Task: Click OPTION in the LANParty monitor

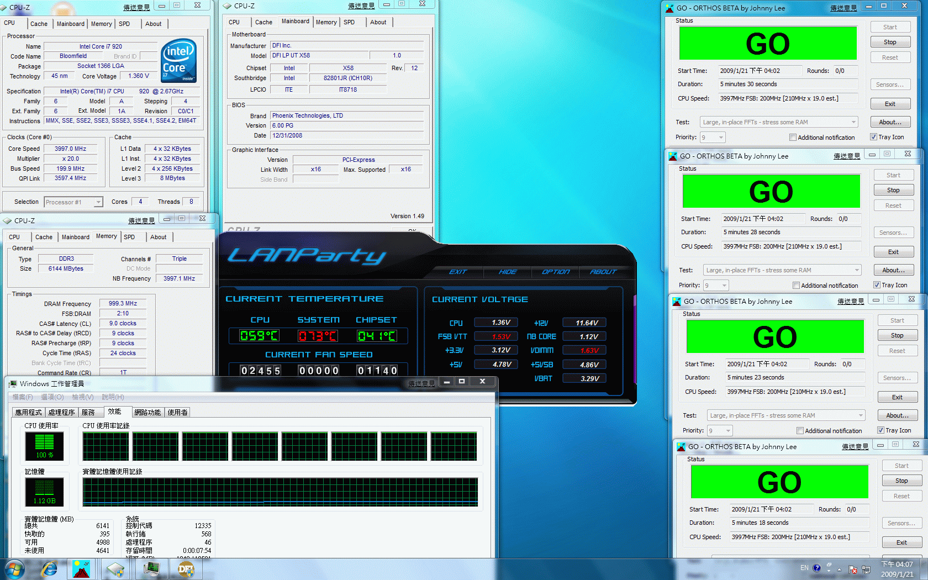Action: point(555,272)
